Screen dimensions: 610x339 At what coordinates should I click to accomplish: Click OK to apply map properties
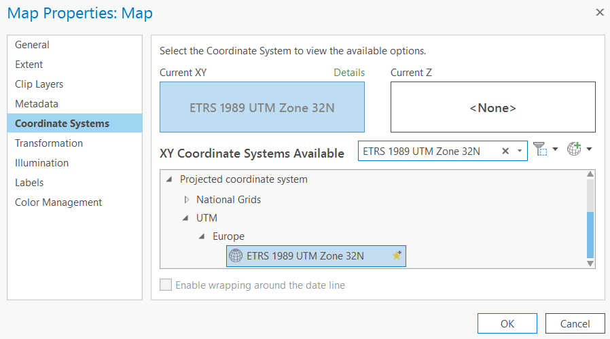507,323
